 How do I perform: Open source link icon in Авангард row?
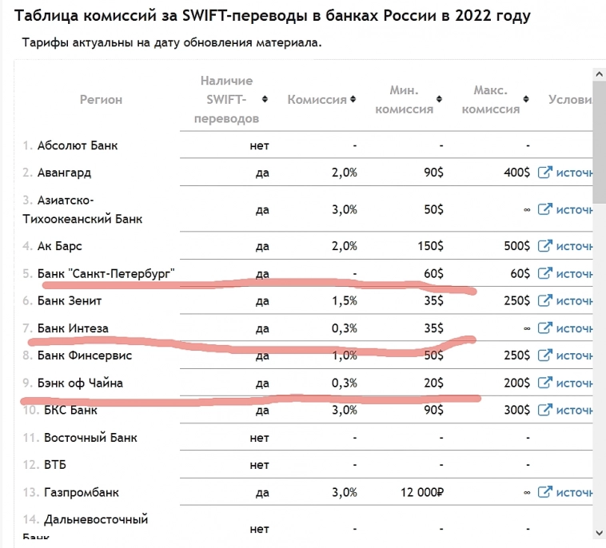click(x=545, y=172)
